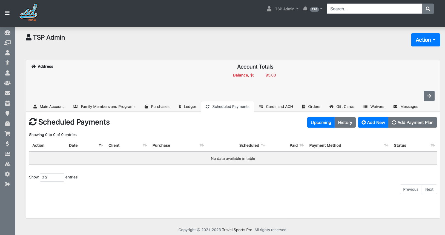This screenshot has height=235, width=445.
Task: Open the calendar sidebar icon
Action: click(x=7, y=103)
